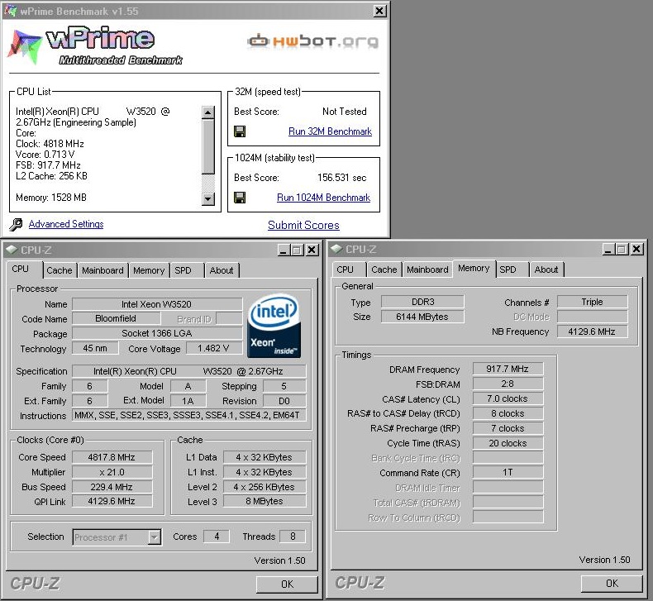This screenshot has height=601, width=653.
Task: Open Mainboard tab in left CPU-Z window
Action: pyautogui.click(x=102, y=270)
